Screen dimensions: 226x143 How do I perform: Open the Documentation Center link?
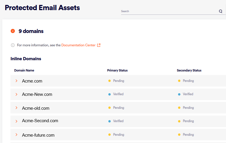click(78, 45)
